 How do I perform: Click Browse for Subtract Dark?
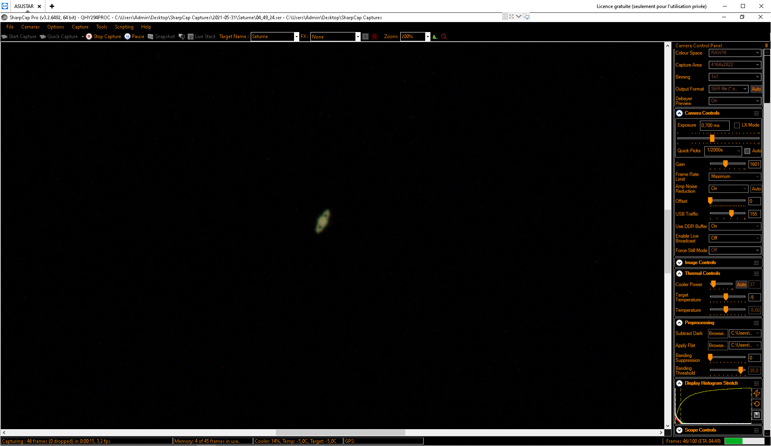click(x=718, y=334)
